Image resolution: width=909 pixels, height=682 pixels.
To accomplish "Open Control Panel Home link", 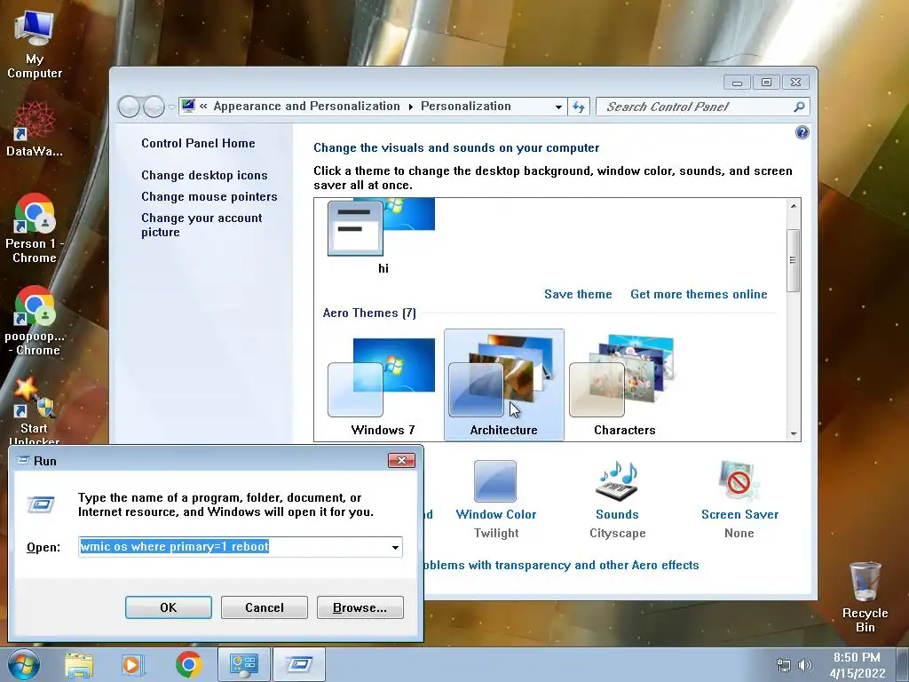I will (198, 143).
